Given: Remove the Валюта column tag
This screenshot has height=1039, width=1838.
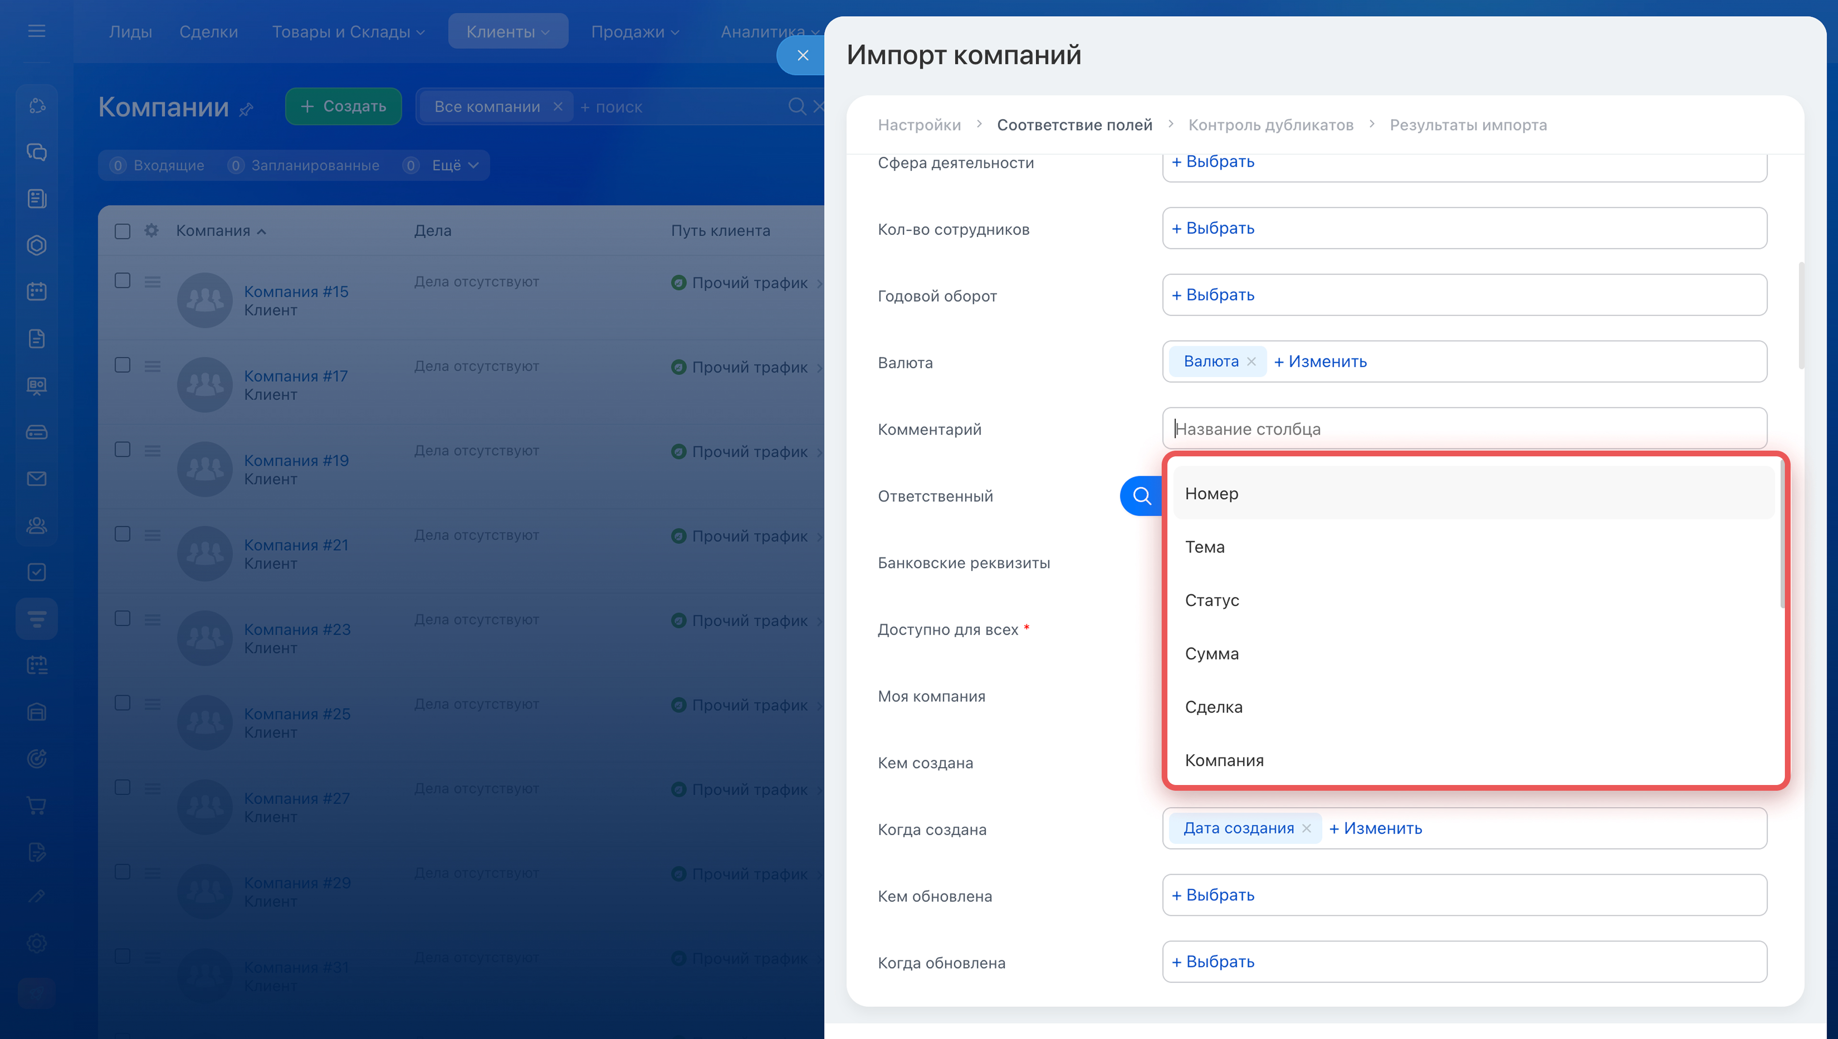Looking at the screenshot, I should point(1251,362).
